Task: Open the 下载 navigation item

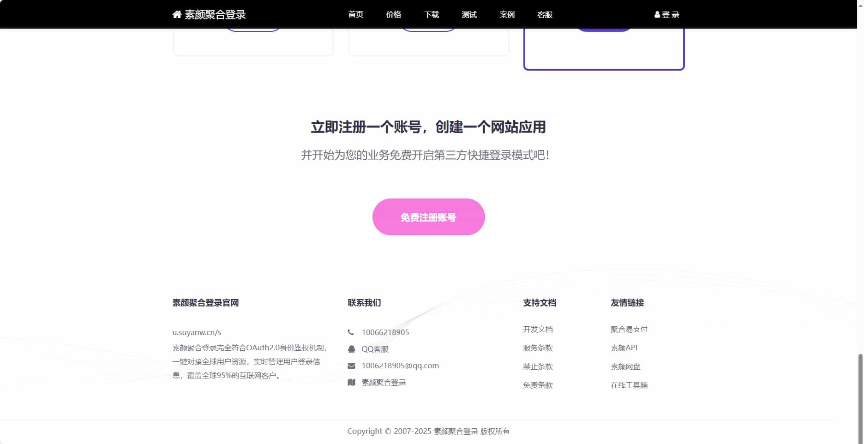Action: (432, 15)
